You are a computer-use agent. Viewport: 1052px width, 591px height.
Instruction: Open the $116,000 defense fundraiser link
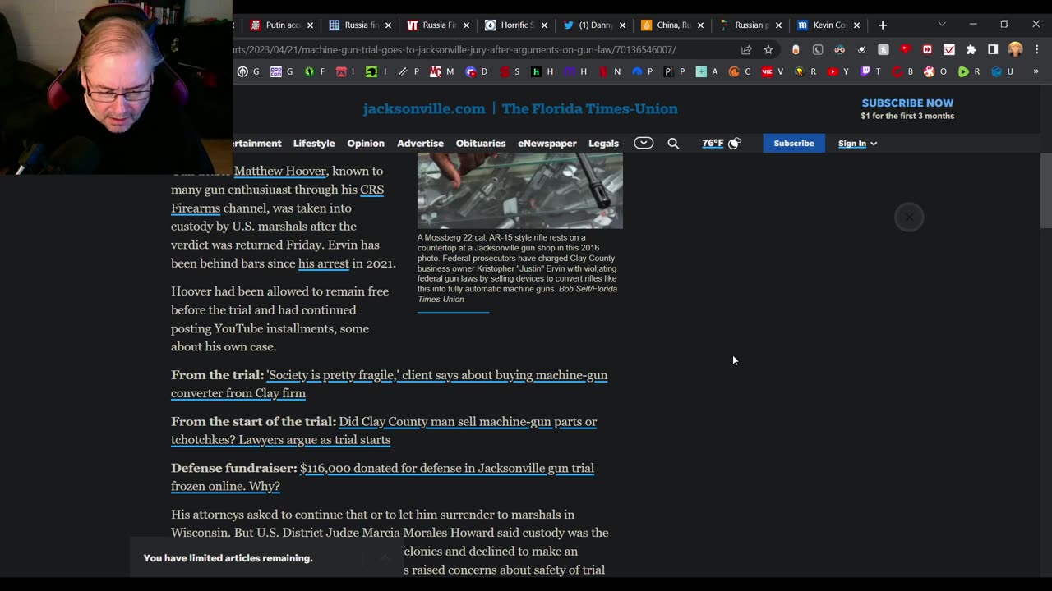(383, 477)
